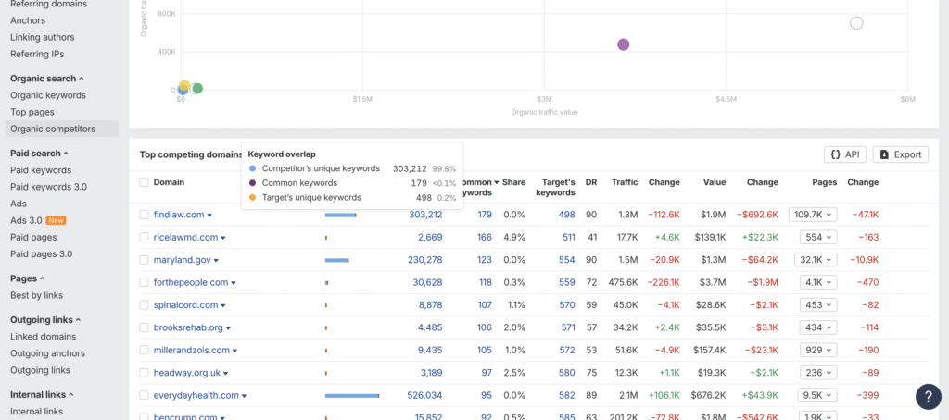
Task: Click the API button with braces icon
Action: click(x=843, y=154)
